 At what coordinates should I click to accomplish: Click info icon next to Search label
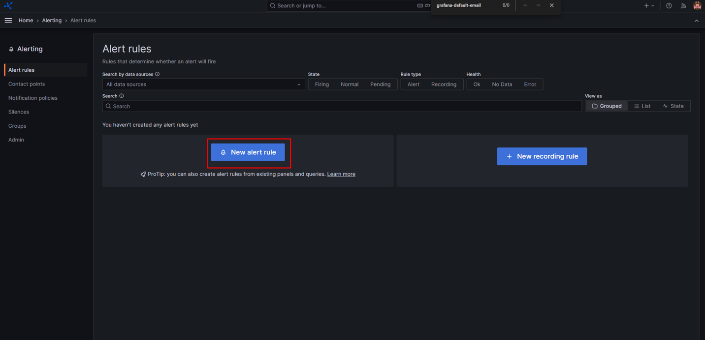click(x=122, y=96)
